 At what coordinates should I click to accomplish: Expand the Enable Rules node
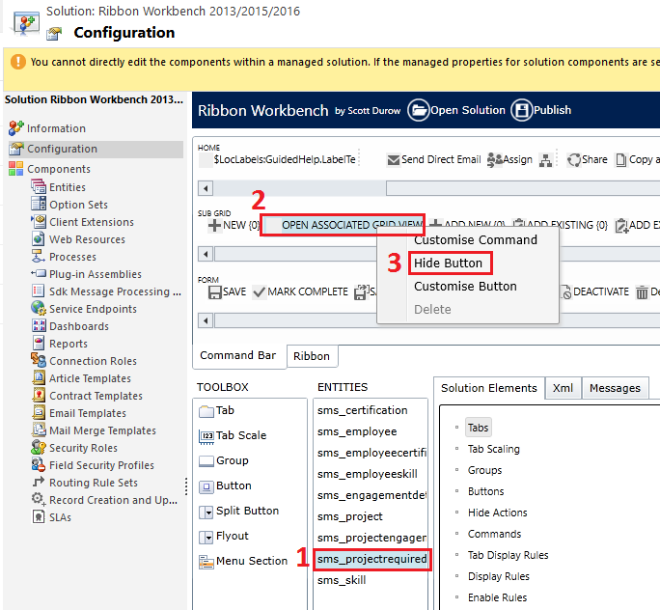point(497,597)
